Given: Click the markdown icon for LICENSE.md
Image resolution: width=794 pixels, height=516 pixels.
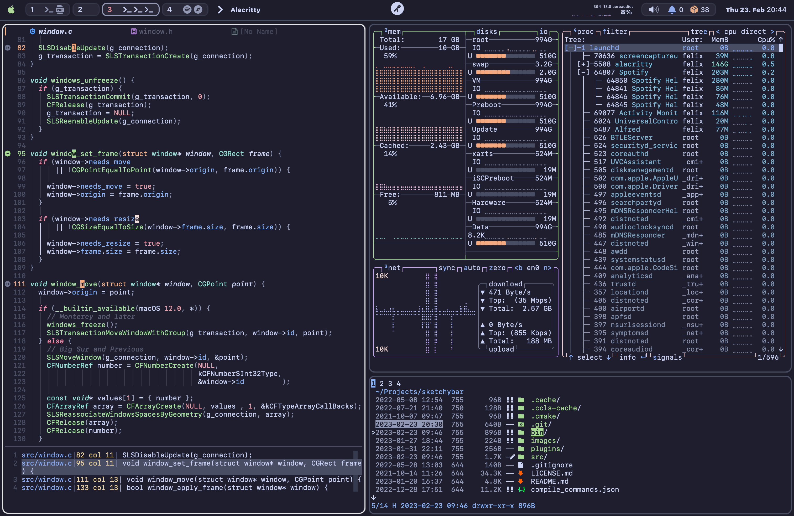Looking at the screenshot, I should coord(521,473).
